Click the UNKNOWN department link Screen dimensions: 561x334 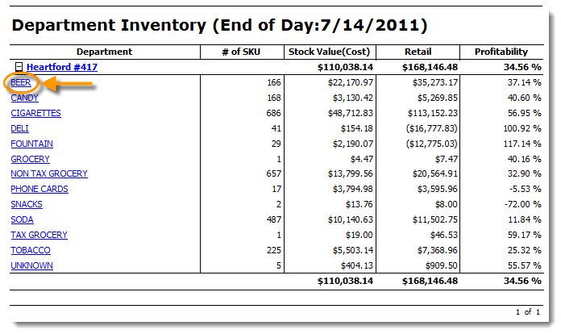[31, 265]
